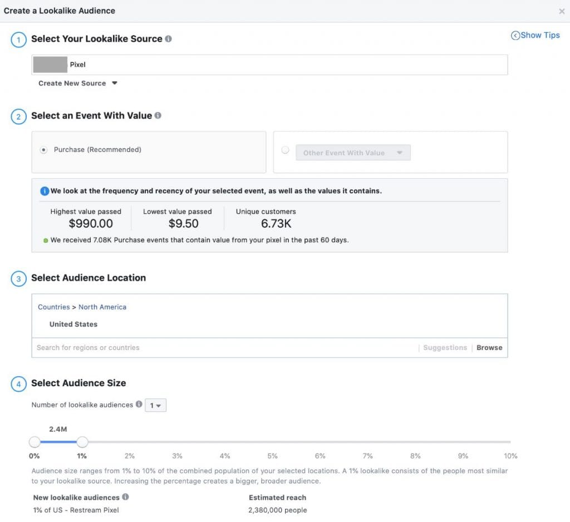Screen dimensions: 570x522
Task: Click info icon next to Number of lookalike audiences
Action: 139,405
